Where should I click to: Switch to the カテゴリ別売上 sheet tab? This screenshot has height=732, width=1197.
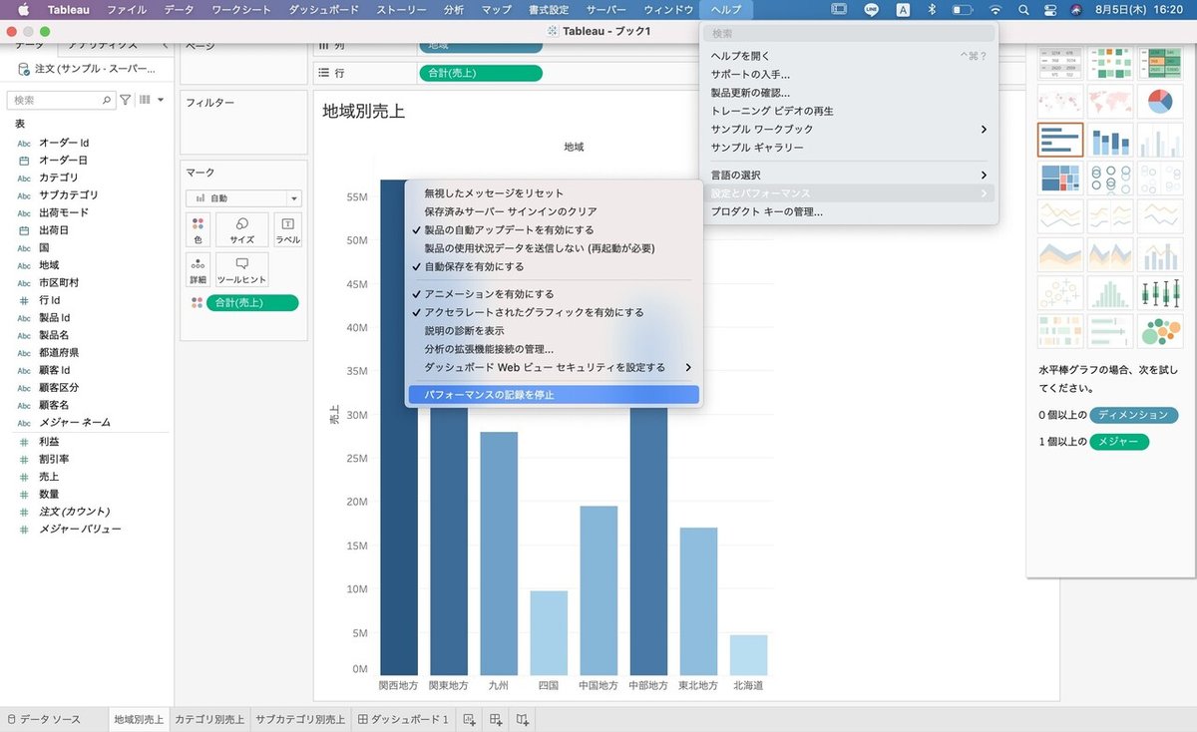pos(209,719)
